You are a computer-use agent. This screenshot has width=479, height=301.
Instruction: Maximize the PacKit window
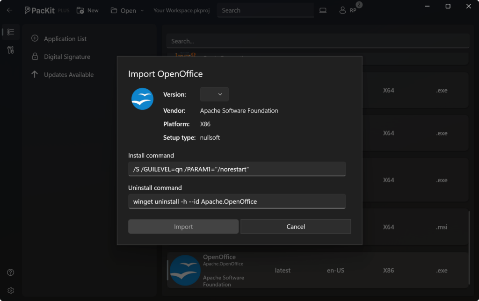click(448, 6)
